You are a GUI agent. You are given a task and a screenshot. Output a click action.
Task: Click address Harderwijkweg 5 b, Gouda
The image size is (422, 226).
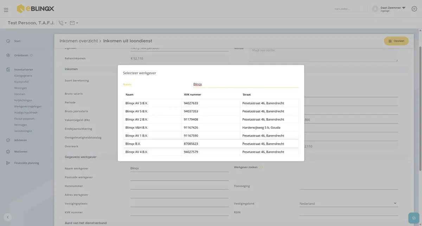click(x=261, y=127)
